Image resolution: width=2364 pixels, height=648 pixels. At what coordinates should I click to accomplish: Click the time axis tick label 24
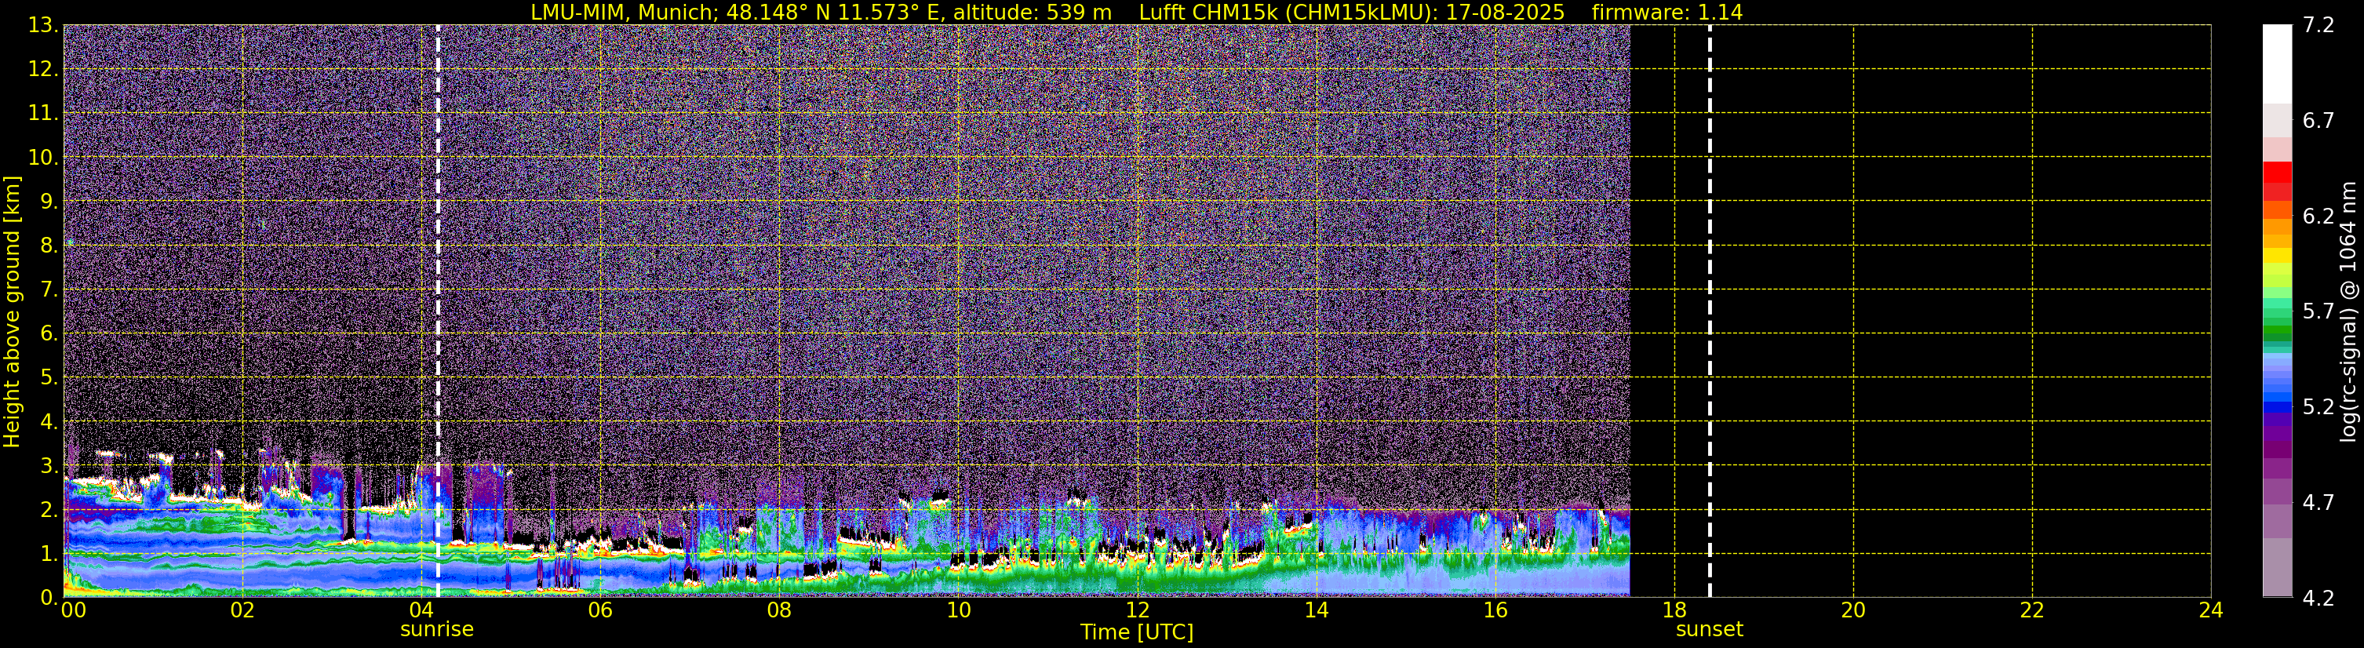(2211, 610)
